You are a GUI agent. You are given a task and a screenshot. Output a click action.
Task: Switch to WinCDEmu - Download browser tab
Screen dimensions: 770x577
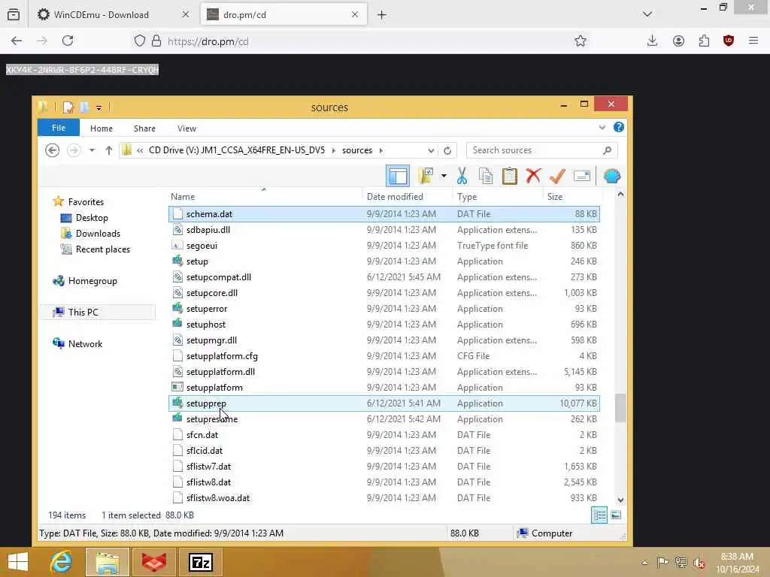pos(113,15)
